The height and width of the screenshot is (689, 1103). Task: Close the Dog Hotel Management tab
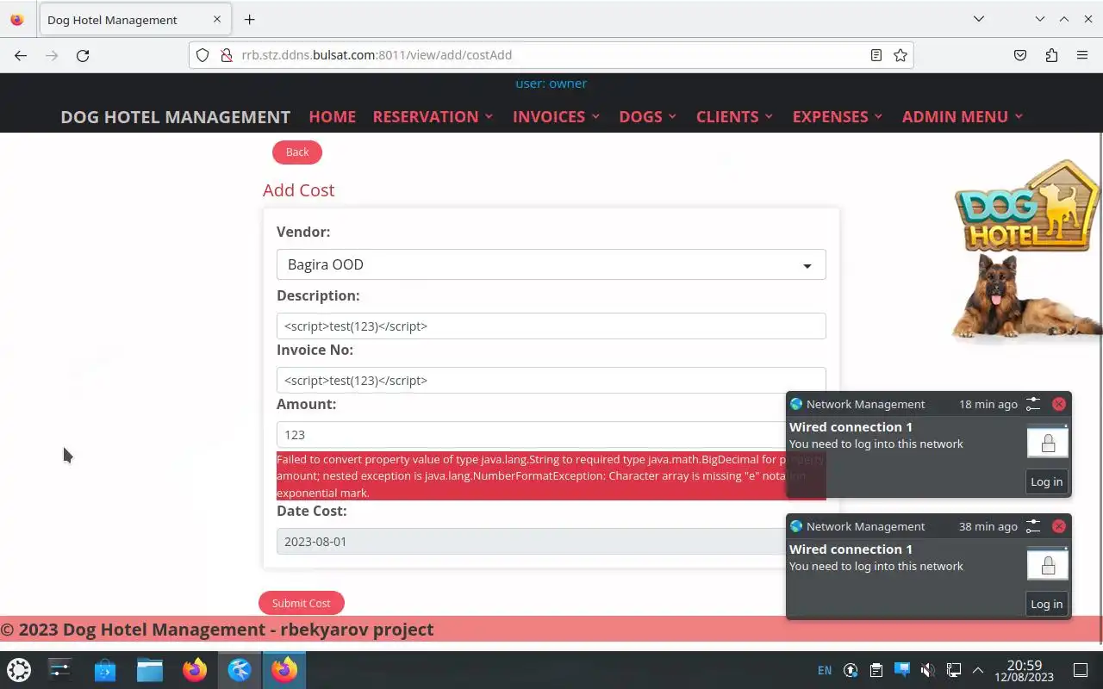click(217, 19)
